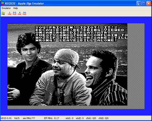Click the Vol:5 volume indicator

(17, 118)
